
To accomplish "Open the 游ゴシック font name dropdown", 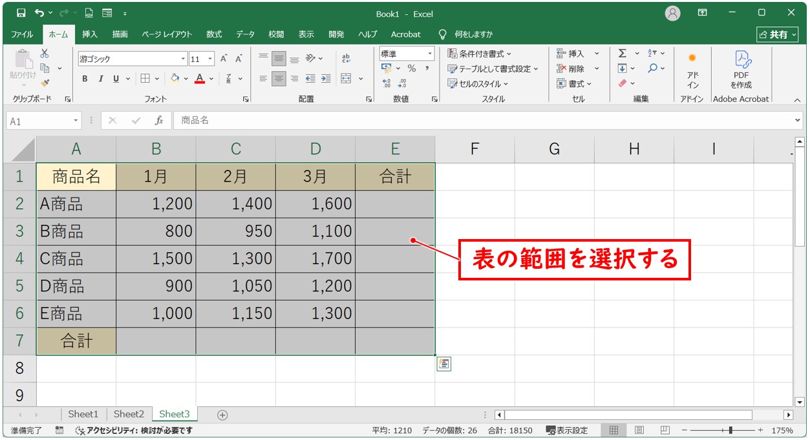I will (183, 58).
